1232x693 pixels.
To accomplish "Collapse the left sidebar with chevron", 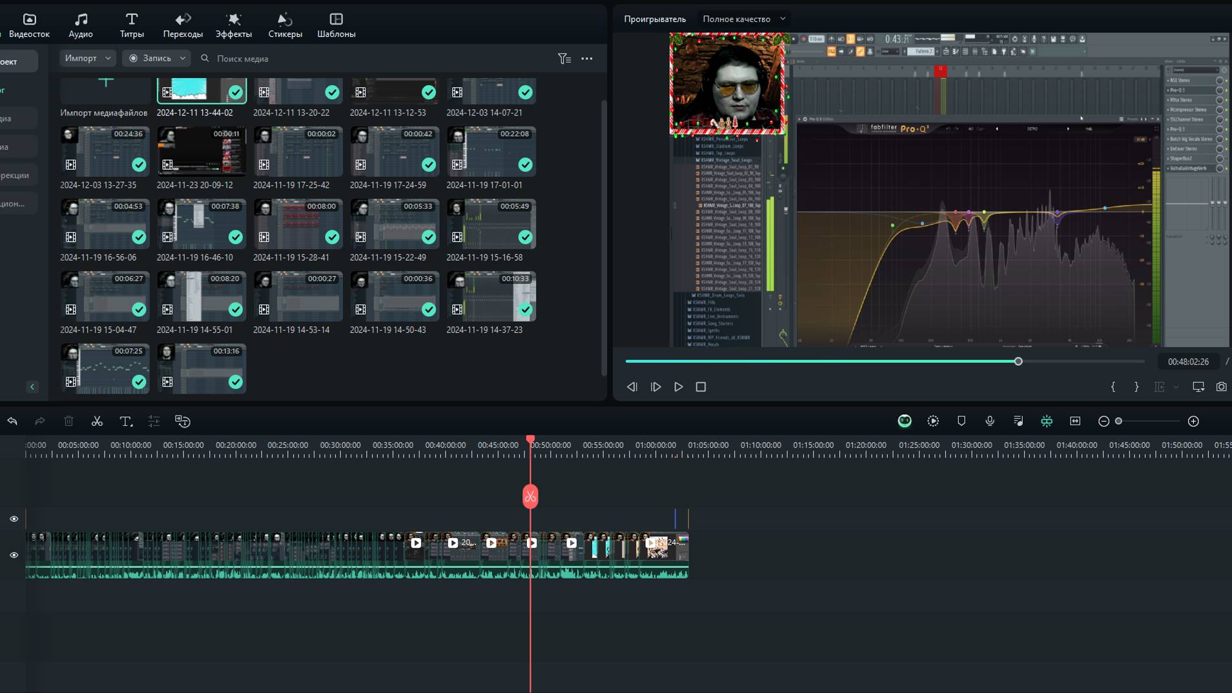I will [x=32, y=387].
